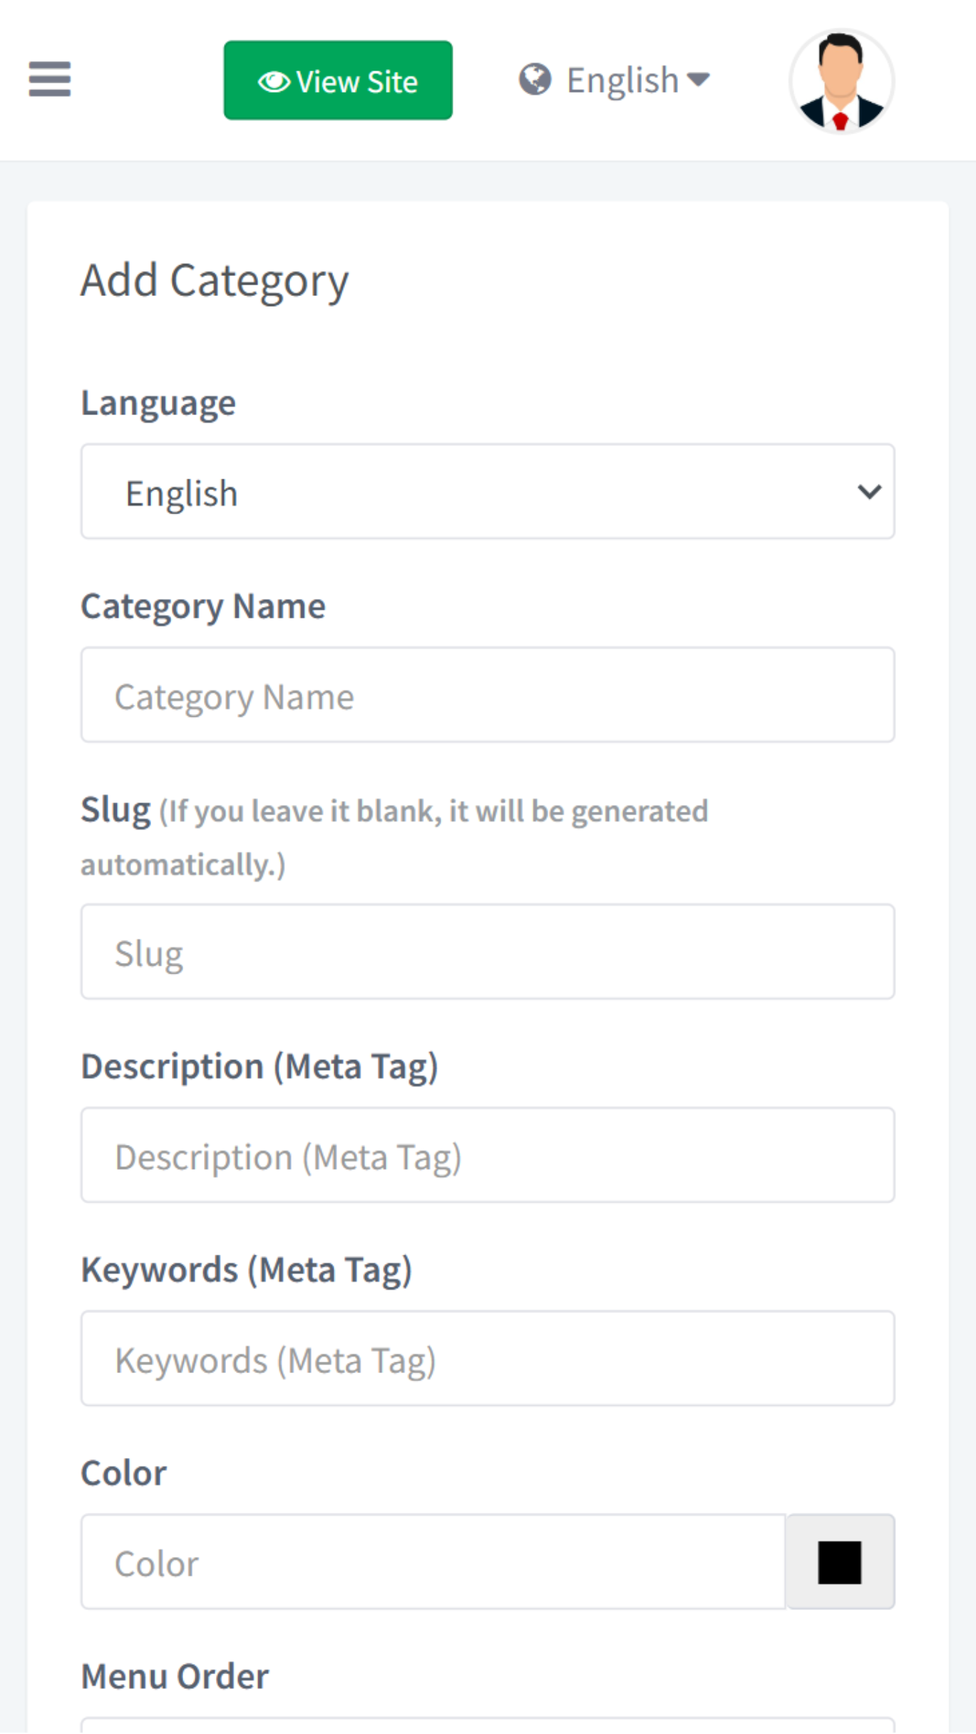Click the chevron arrow in Language select
976x1734 pixels.
coord(869,491)
